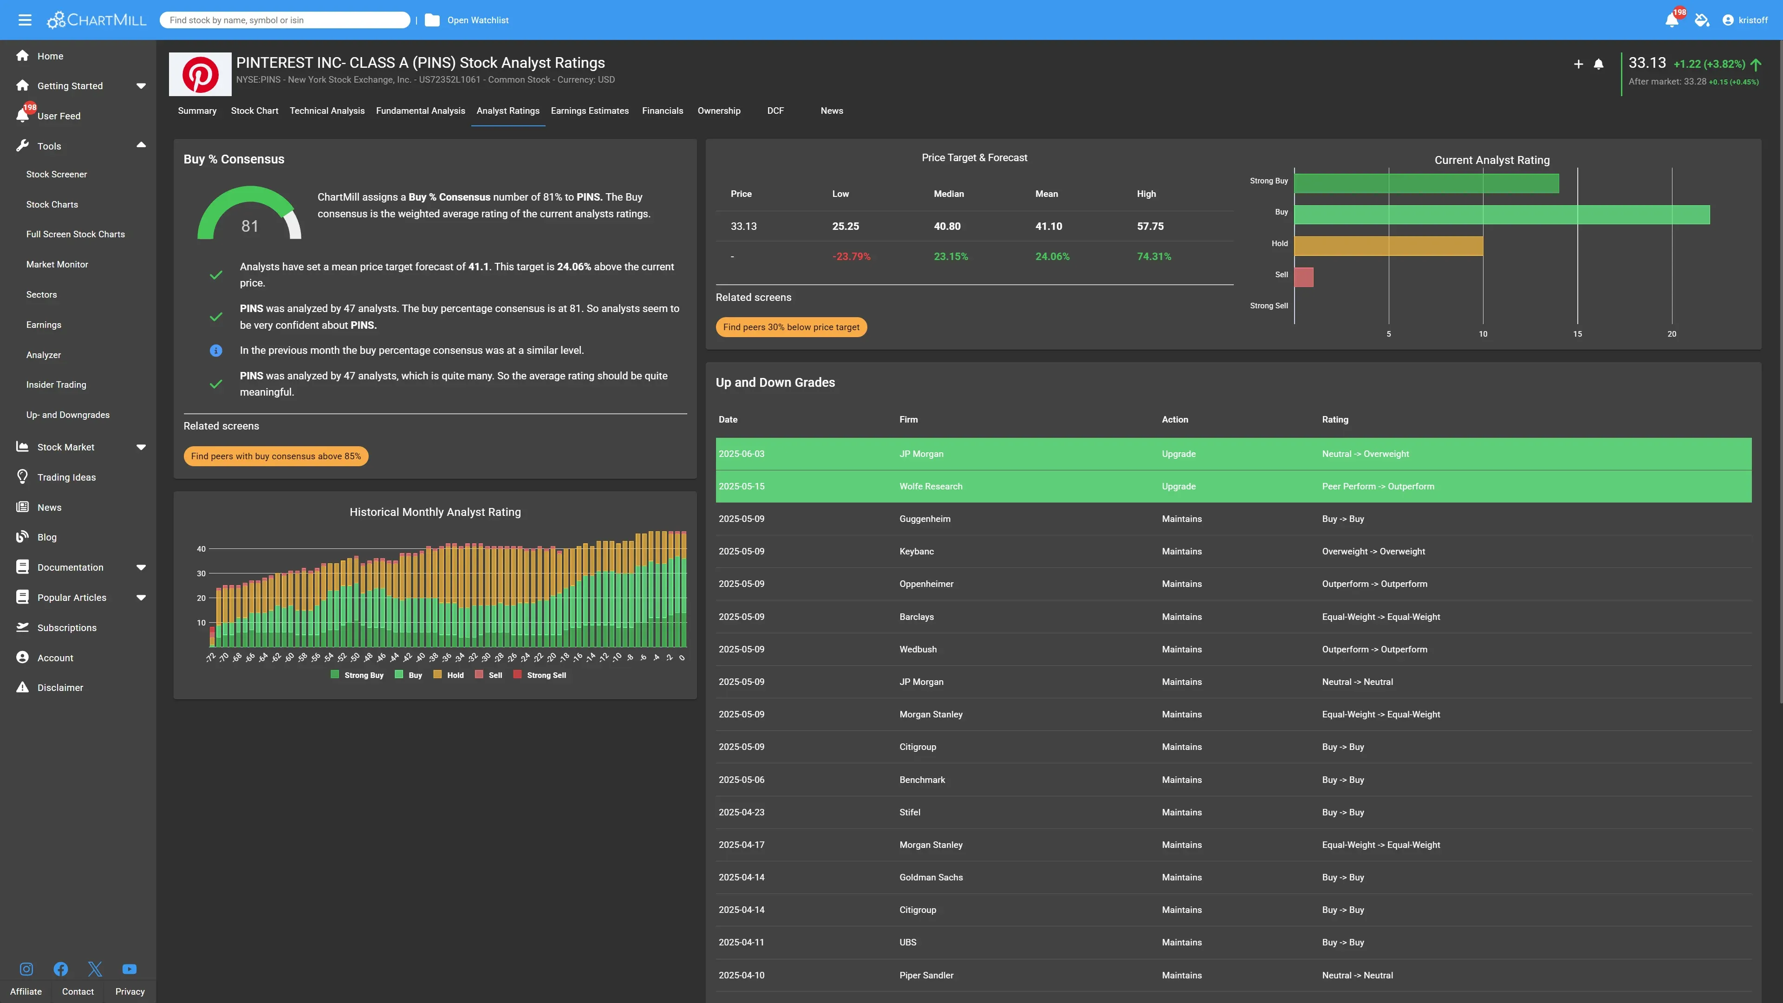Open the Earnings Estimates tab
The image size is (1783, 1003).
(x=590, y=111)
